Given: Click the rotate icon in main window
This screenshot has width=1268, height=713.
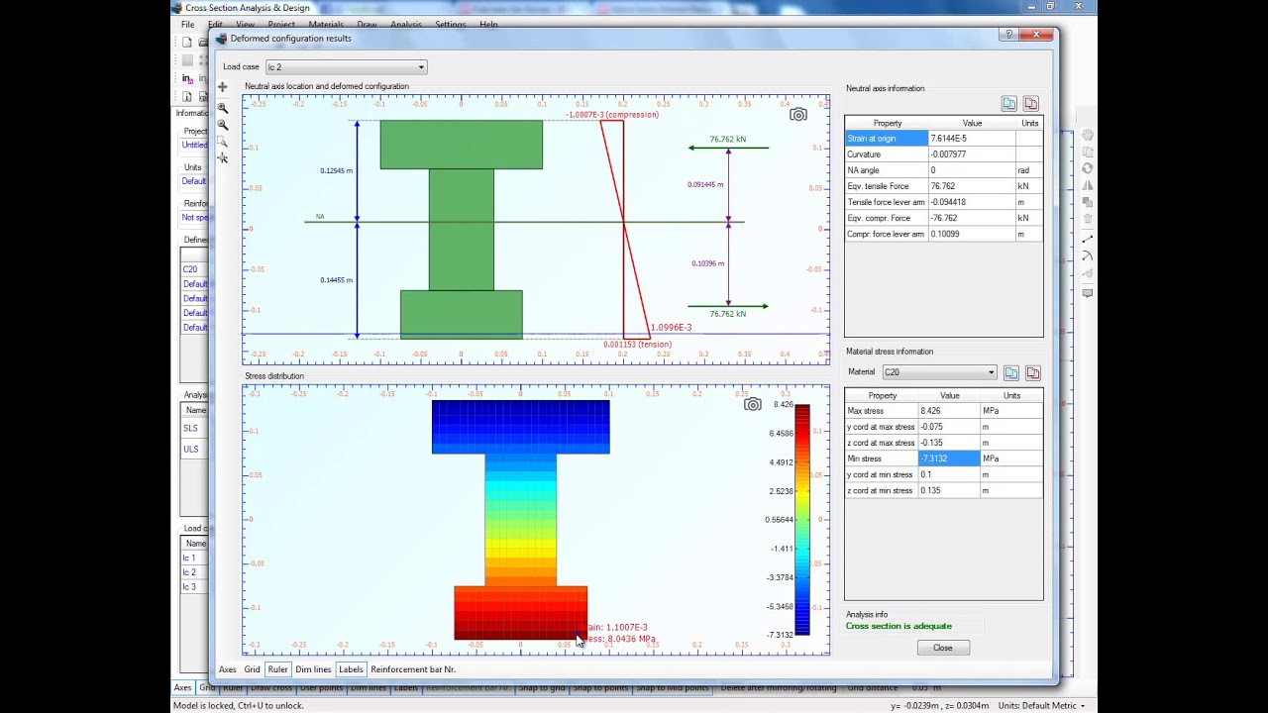Looking at the screenshot, I should coord(1087,168).
